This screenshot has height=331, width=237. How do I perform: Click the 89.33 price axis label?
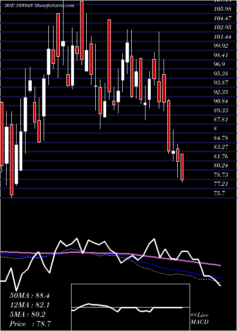pyautogui.click(x=222, y=111)
